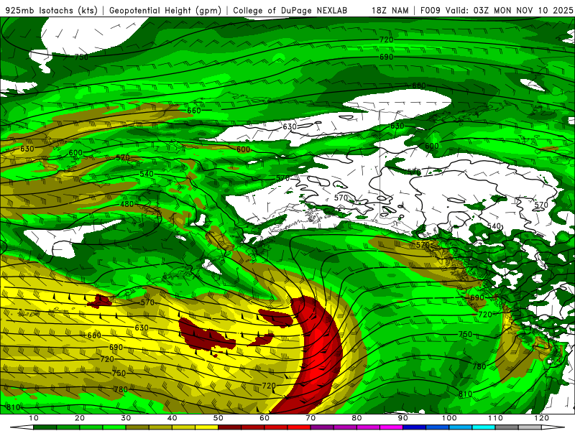This screenshot has width=575, height=431.
Task: Click the 60 tick label on the color bar
Action: click(x=264, y=418)
